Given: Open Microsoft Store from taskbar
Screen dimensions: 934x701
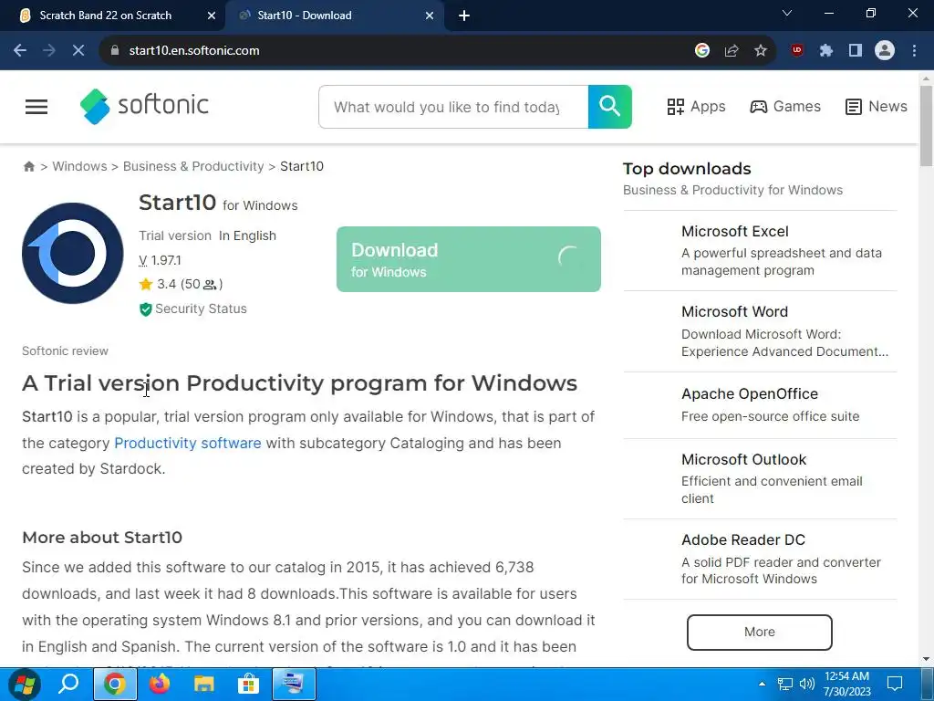Looking at the screenshot, I should pos(248,684).
